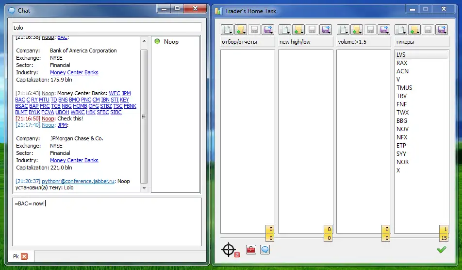Screen dimensions: 462x270
Task: Select BBG in the тикеры list
Action: (x=422, y=121)
